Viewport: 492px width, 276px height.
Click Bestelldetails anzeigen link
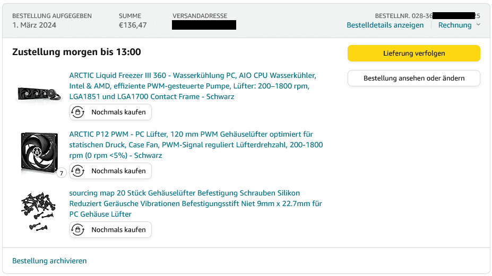pyautogui.click(x=385, y=25)
